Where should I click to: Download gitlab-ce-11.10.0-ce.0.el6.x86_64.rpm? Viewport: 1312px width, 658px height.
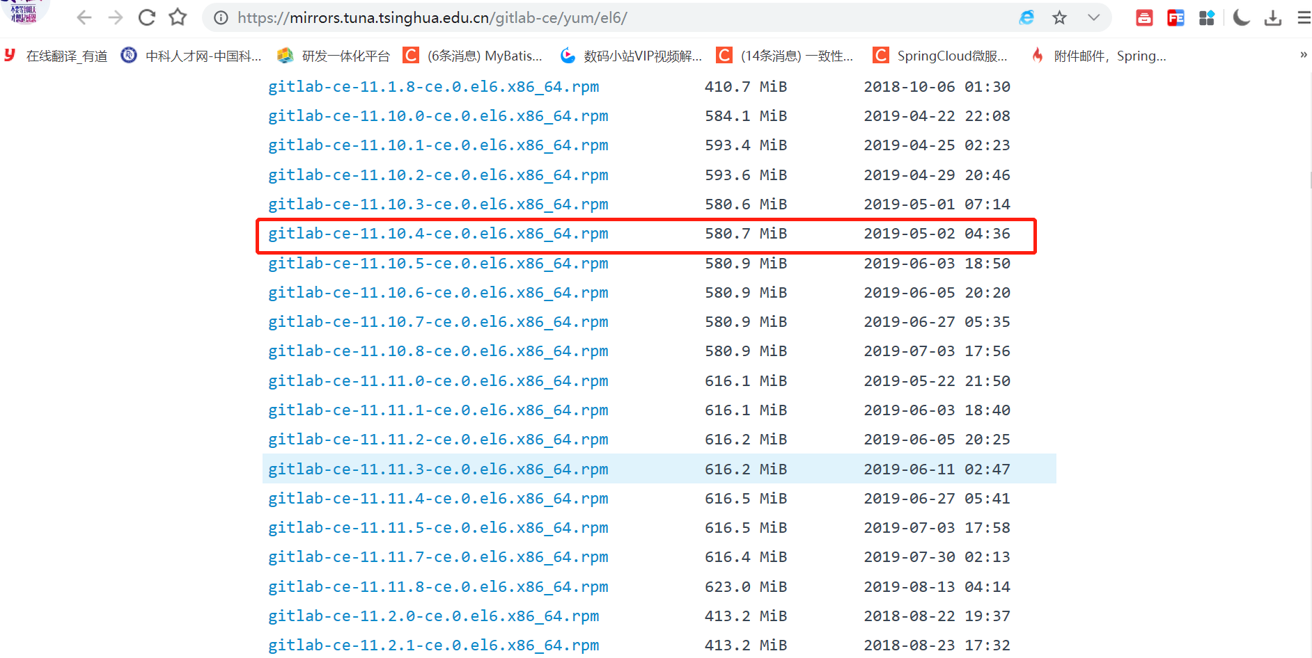point(438,116)
